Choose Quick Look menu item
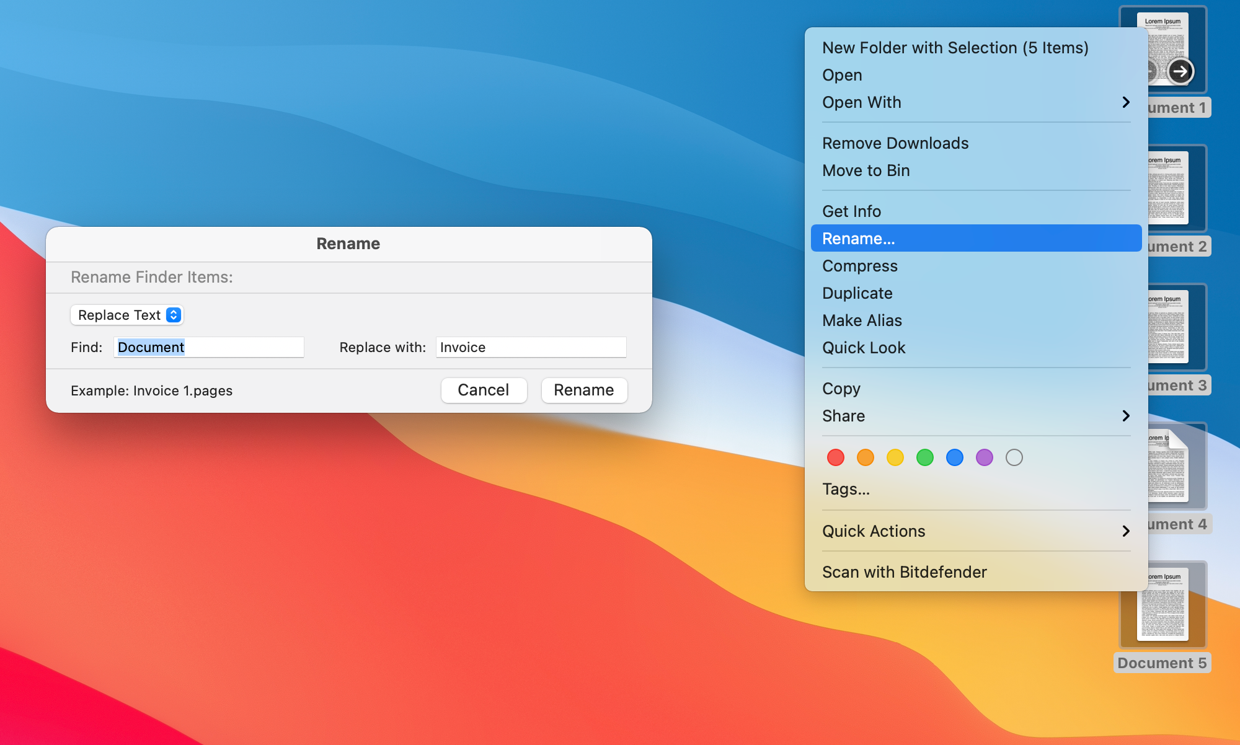This screenshot has height=745, width=1240. (x=976, y=348)
